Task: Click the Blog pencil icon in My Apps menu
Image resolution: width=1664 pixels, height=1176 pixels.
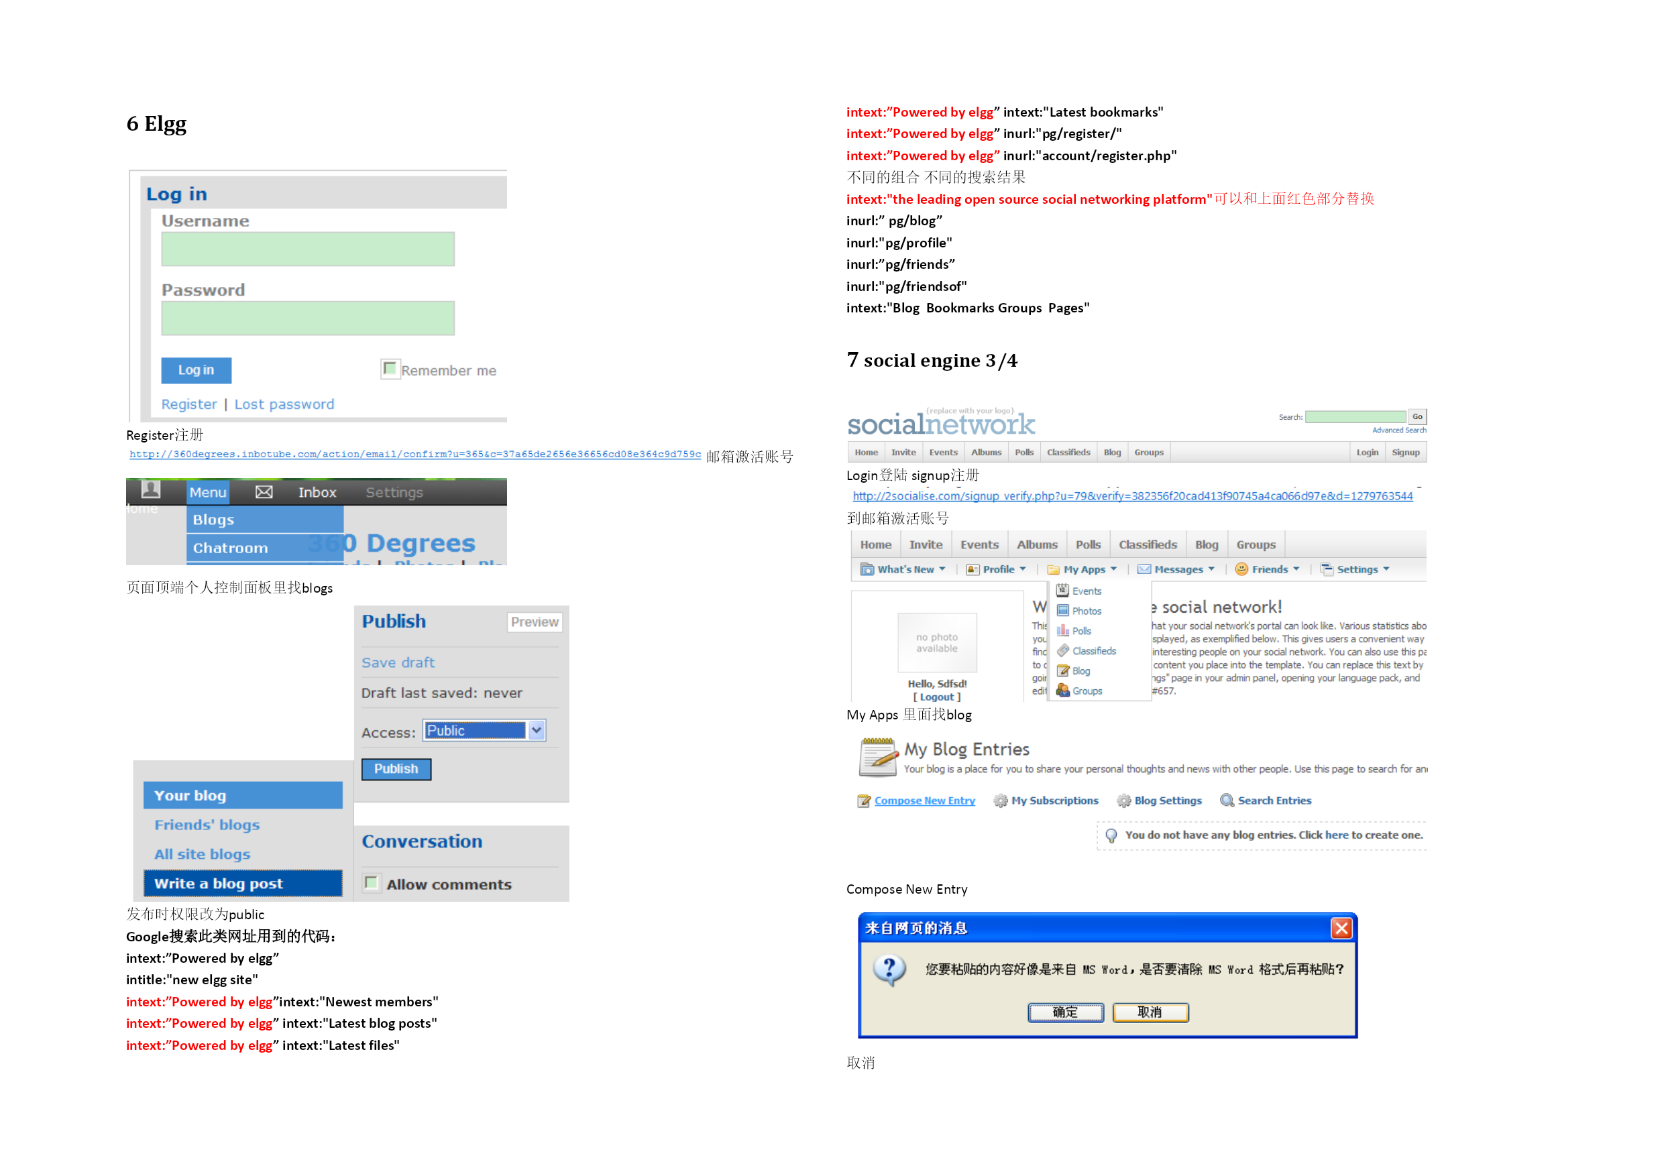Action: [x=1062, y=670]
